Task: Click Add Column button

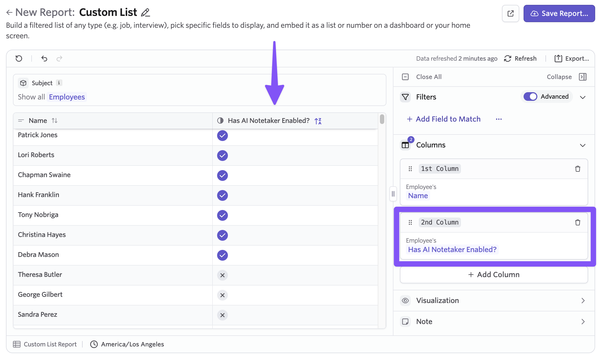Action: (494, 275)
